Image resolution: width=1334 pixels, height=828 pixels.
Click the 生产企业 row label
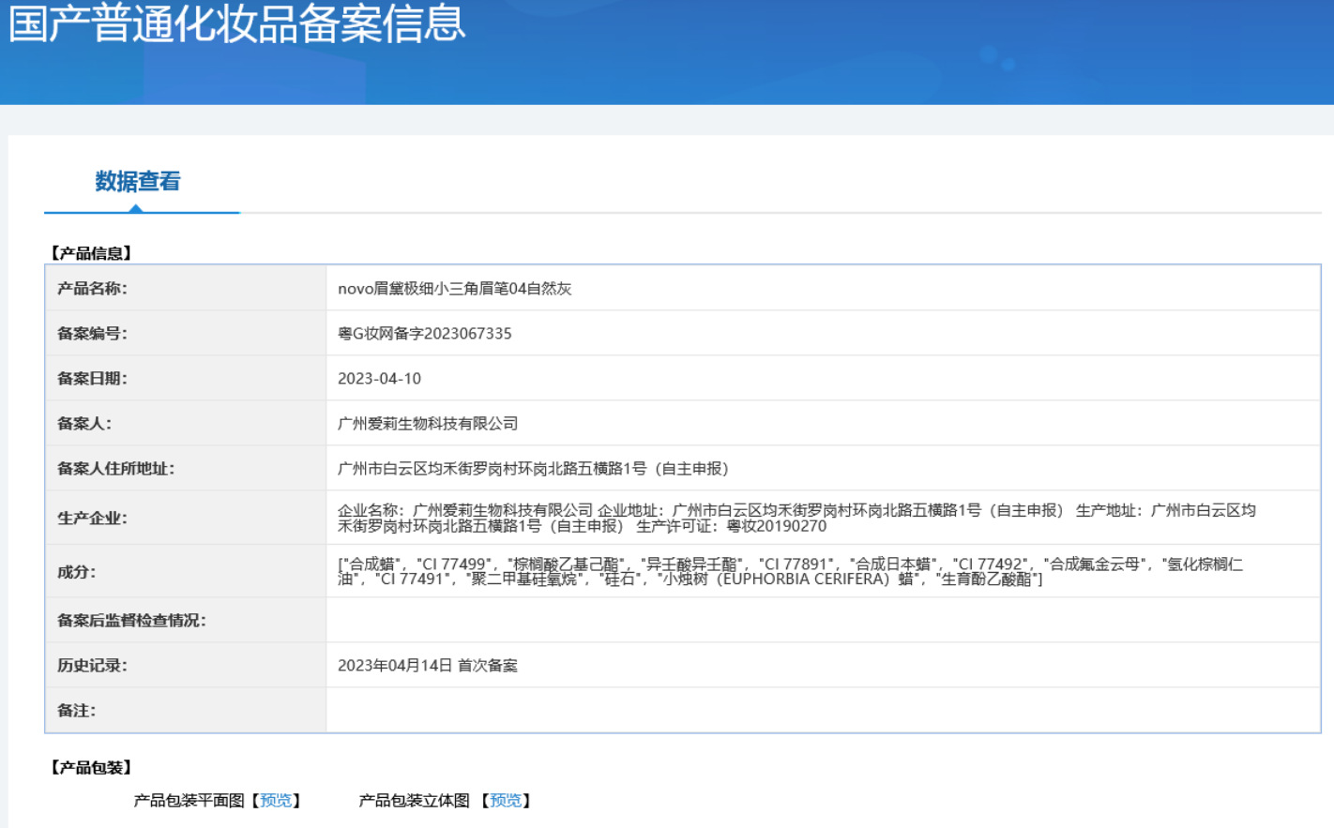[92, 518]
